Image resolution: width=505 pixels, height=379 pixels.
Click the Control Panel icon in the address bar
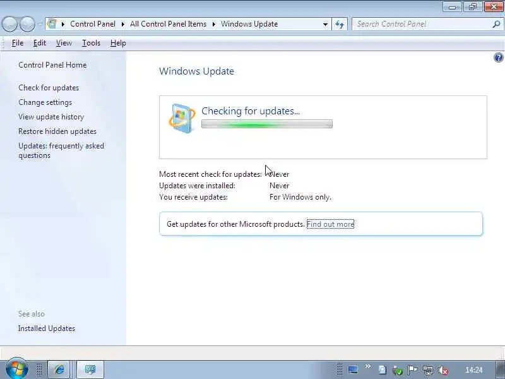click(52, 24)
